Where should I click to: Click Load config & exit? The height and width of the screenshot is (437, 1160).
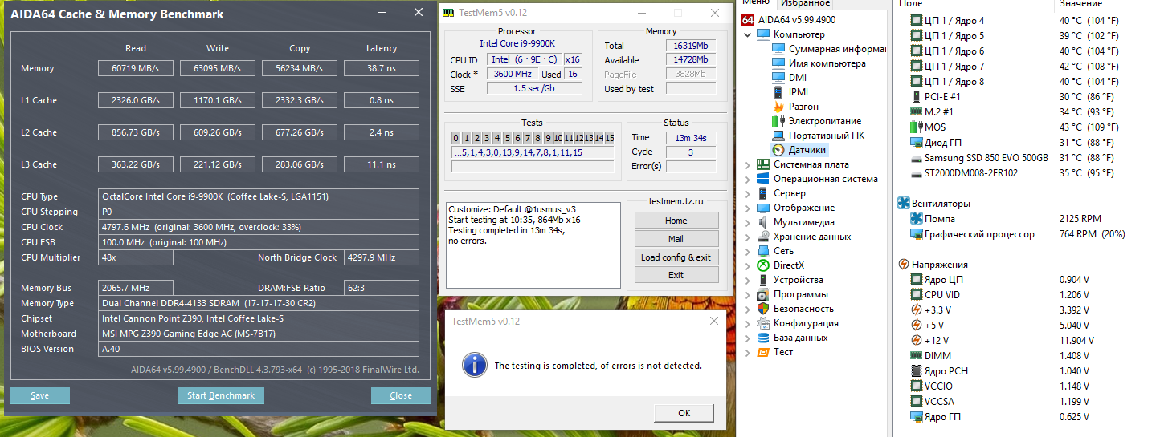pos(676,257)
